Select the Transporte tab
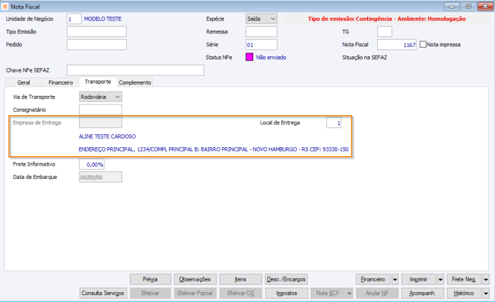495x302 pixels. pos(98,82)
